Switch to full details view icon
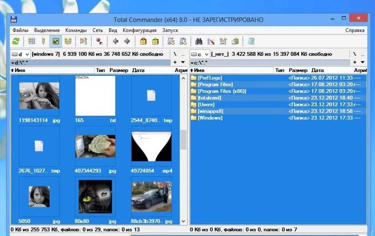The image size is (375, 236). (43, 41)
